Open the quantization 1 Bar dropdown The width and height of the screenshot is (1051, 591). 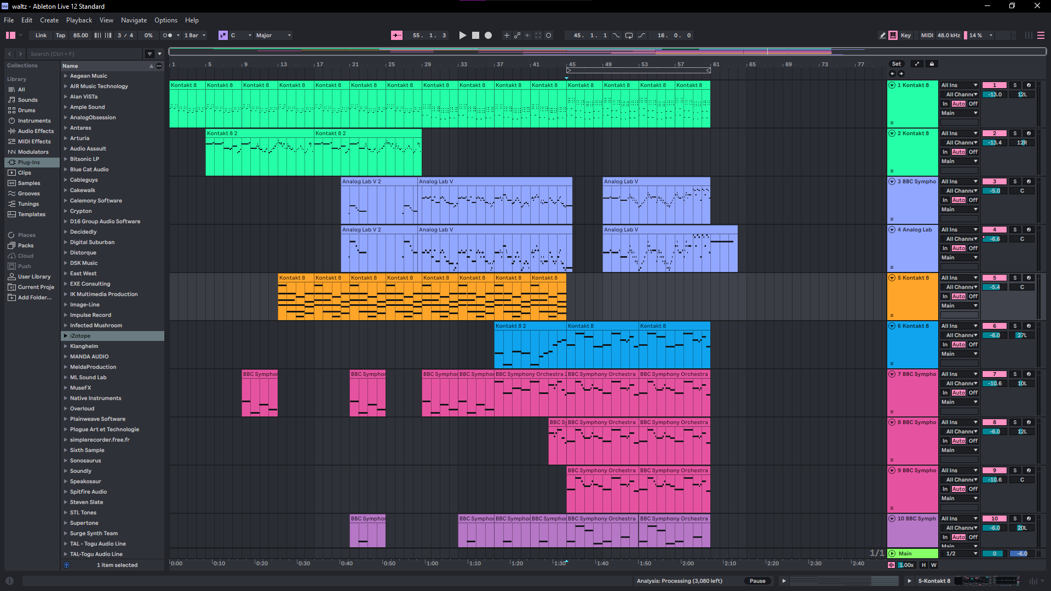coord(195,36)
